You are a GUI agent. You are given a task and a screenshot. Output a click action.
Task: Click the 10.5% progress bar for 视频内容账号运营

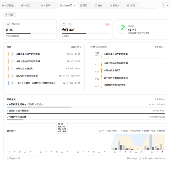pos(86,120)
